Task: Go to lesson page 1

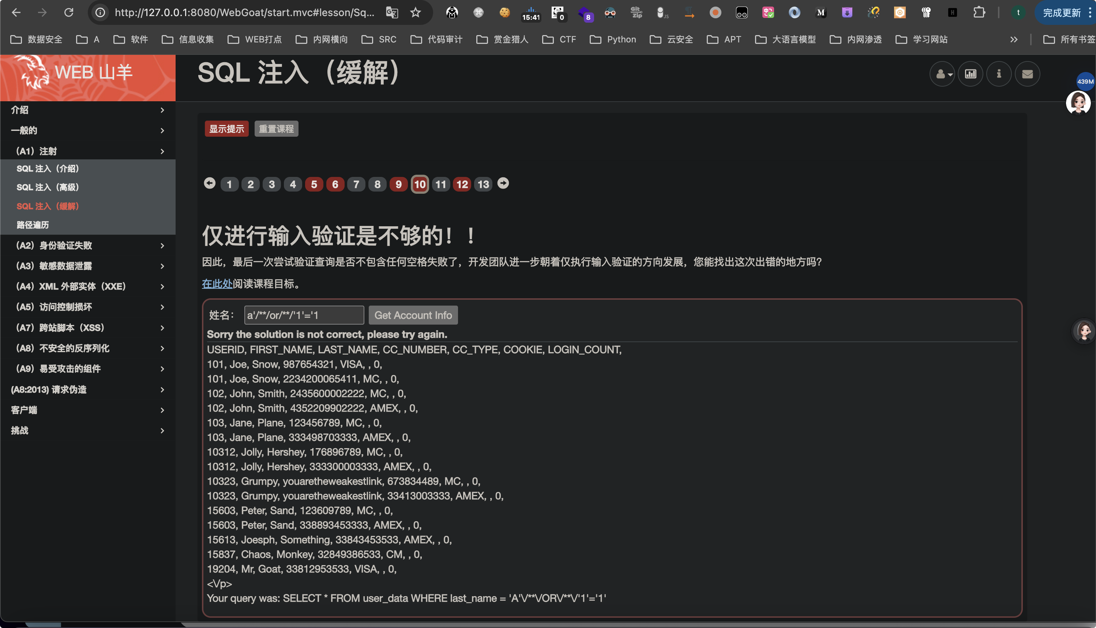Action: [229, 185]
